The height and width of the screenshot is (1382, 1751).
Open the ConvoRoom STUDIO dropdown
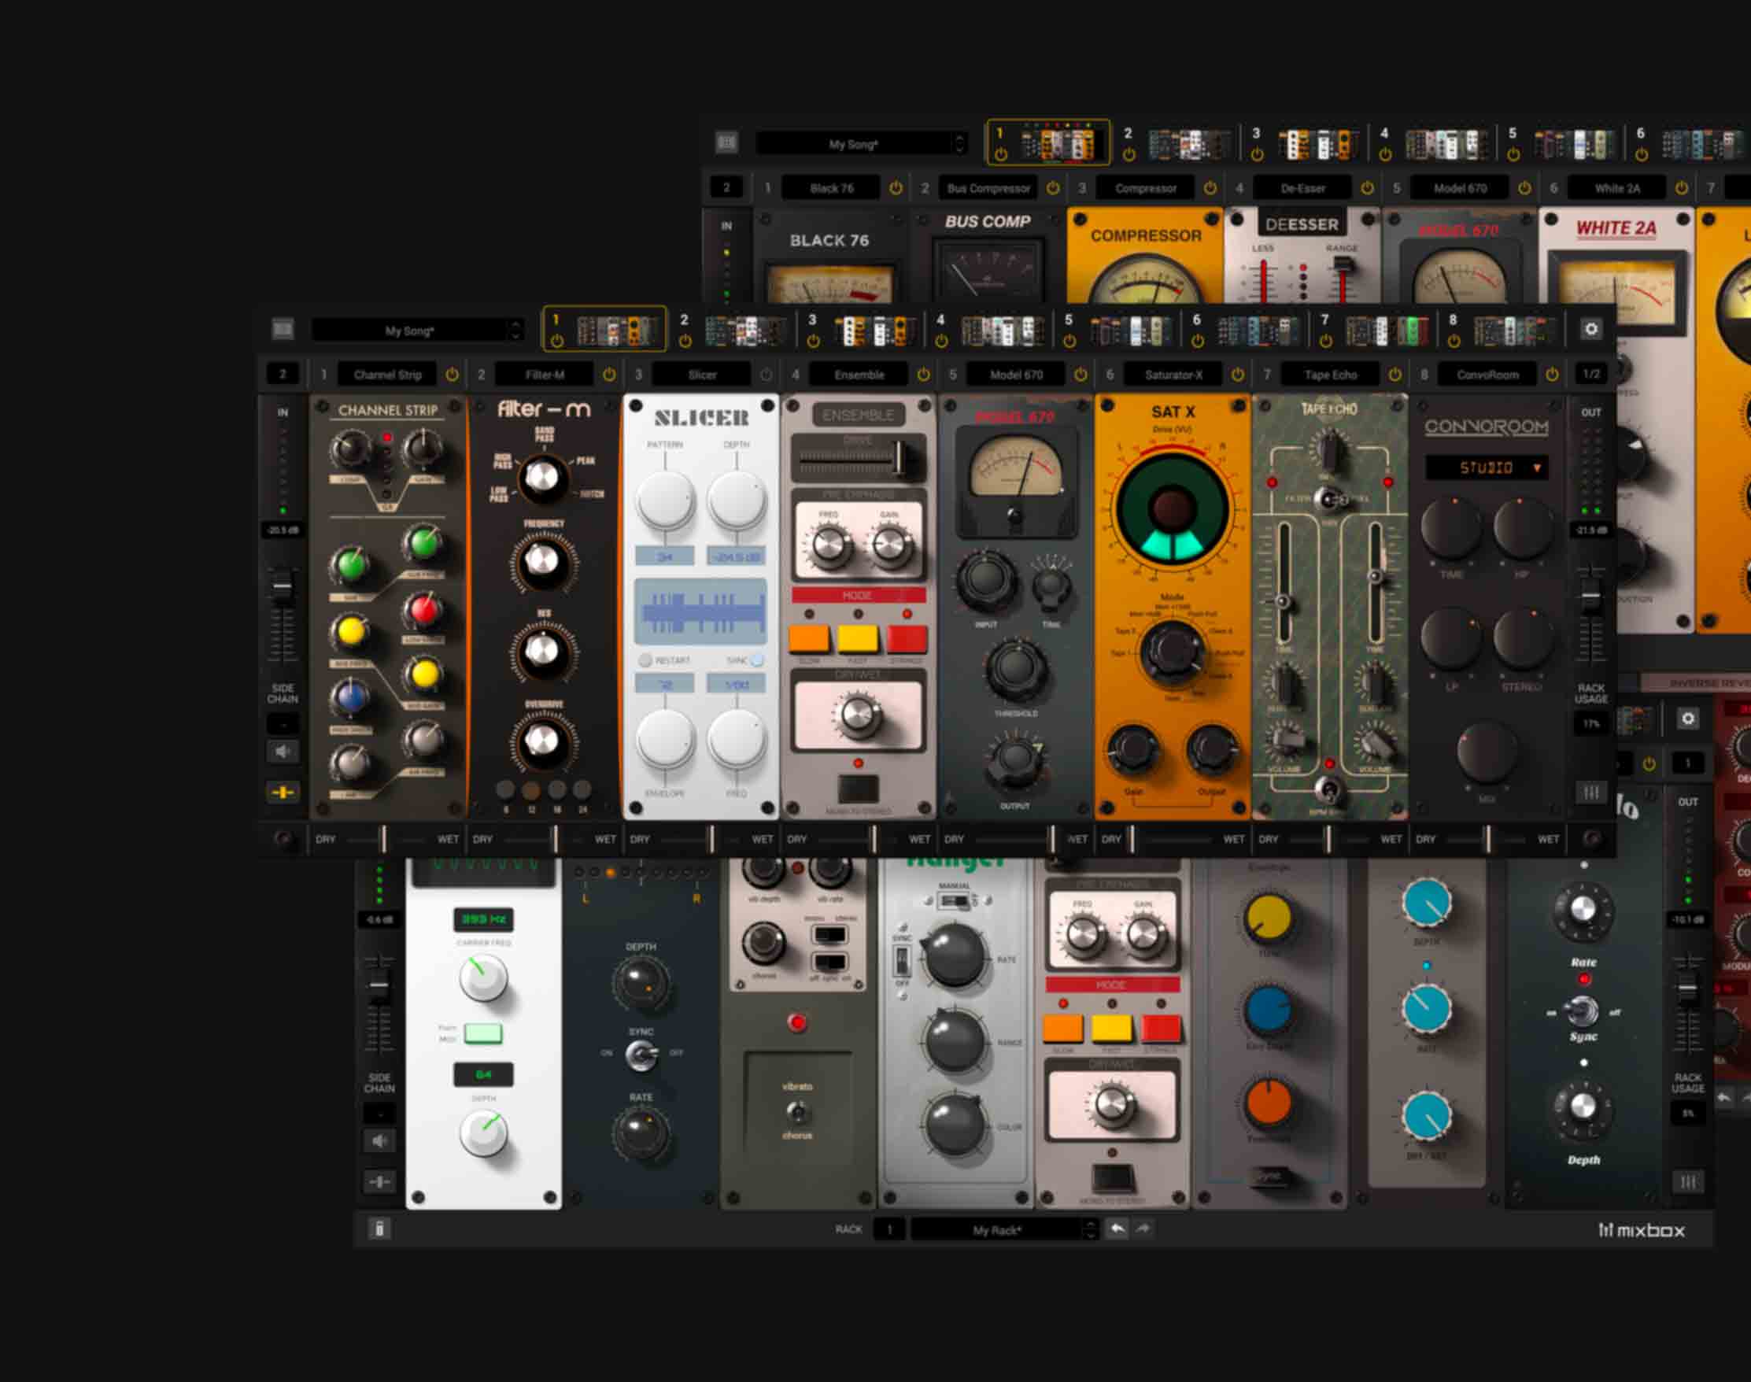pyautogui.click(x=1487, y=467)
